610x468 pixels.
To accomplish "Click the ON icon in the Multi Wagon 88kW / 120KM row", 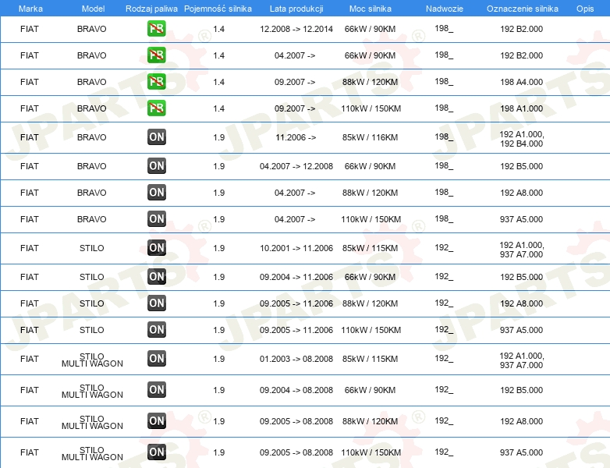I will (156, 420).
